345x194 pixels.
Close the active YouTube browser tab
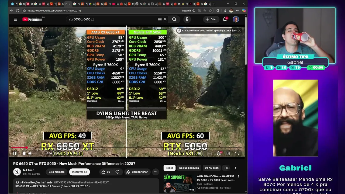tap(70, 4)
